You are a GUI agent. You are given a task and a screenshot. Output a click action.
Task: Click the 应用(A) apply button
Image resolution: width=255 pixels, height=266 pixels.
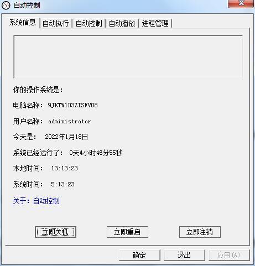[x=229, y=255]
